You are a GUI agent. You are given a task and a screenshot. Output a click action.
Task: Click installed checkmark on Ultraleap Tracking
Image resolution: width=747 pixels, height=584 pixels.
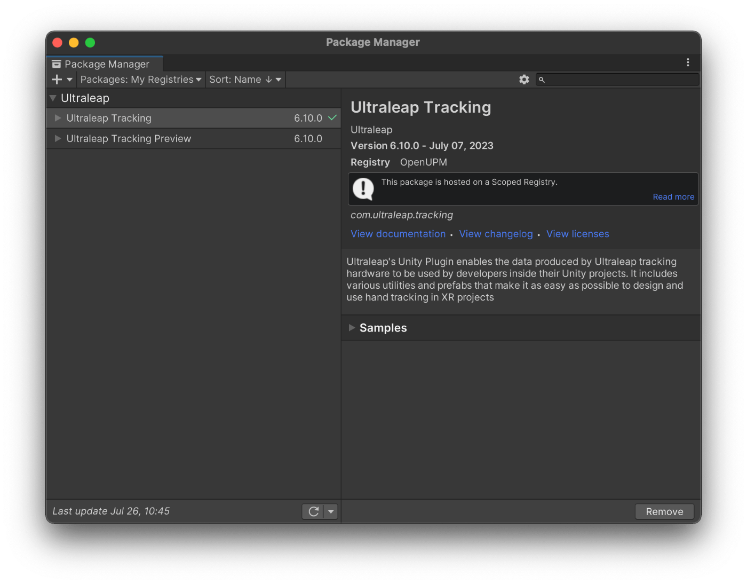point(332,117)
